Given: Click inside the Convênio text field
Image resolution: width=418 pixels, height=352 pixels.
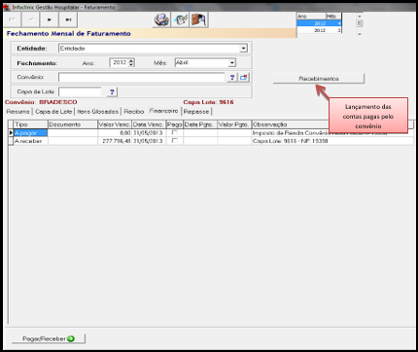Looking at the screenshot, I should point(142,78).
